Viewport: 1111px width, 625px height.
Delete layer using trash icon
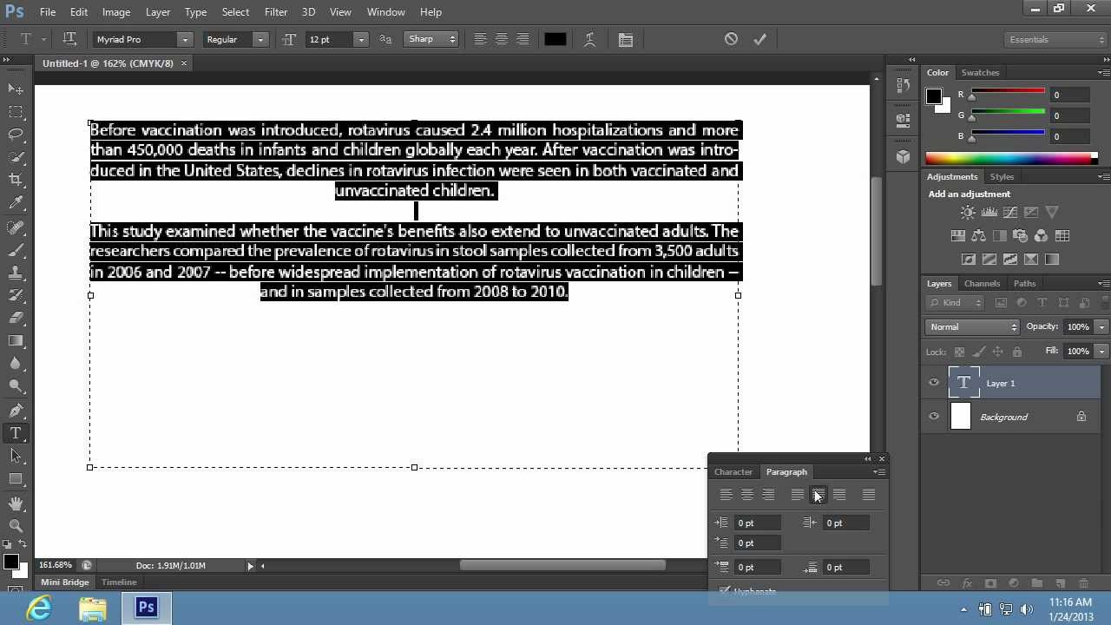coord(1083,583)
